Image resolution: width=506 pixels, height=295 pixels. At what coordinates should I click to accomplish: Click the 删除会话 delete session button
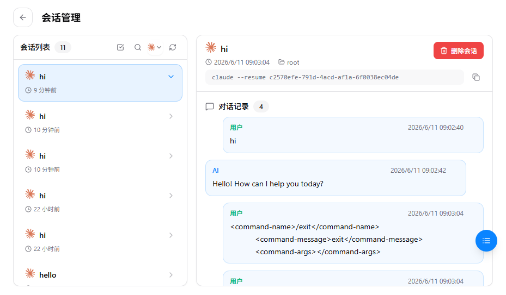point(458,51)
